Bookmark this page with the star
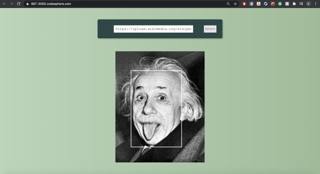The height and width of the screenshot is (174, 320). [235, 4]
